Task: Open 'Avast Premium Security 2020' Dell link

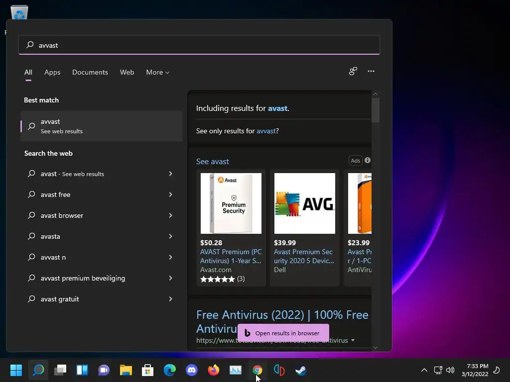Action: [x=304, y=256]
